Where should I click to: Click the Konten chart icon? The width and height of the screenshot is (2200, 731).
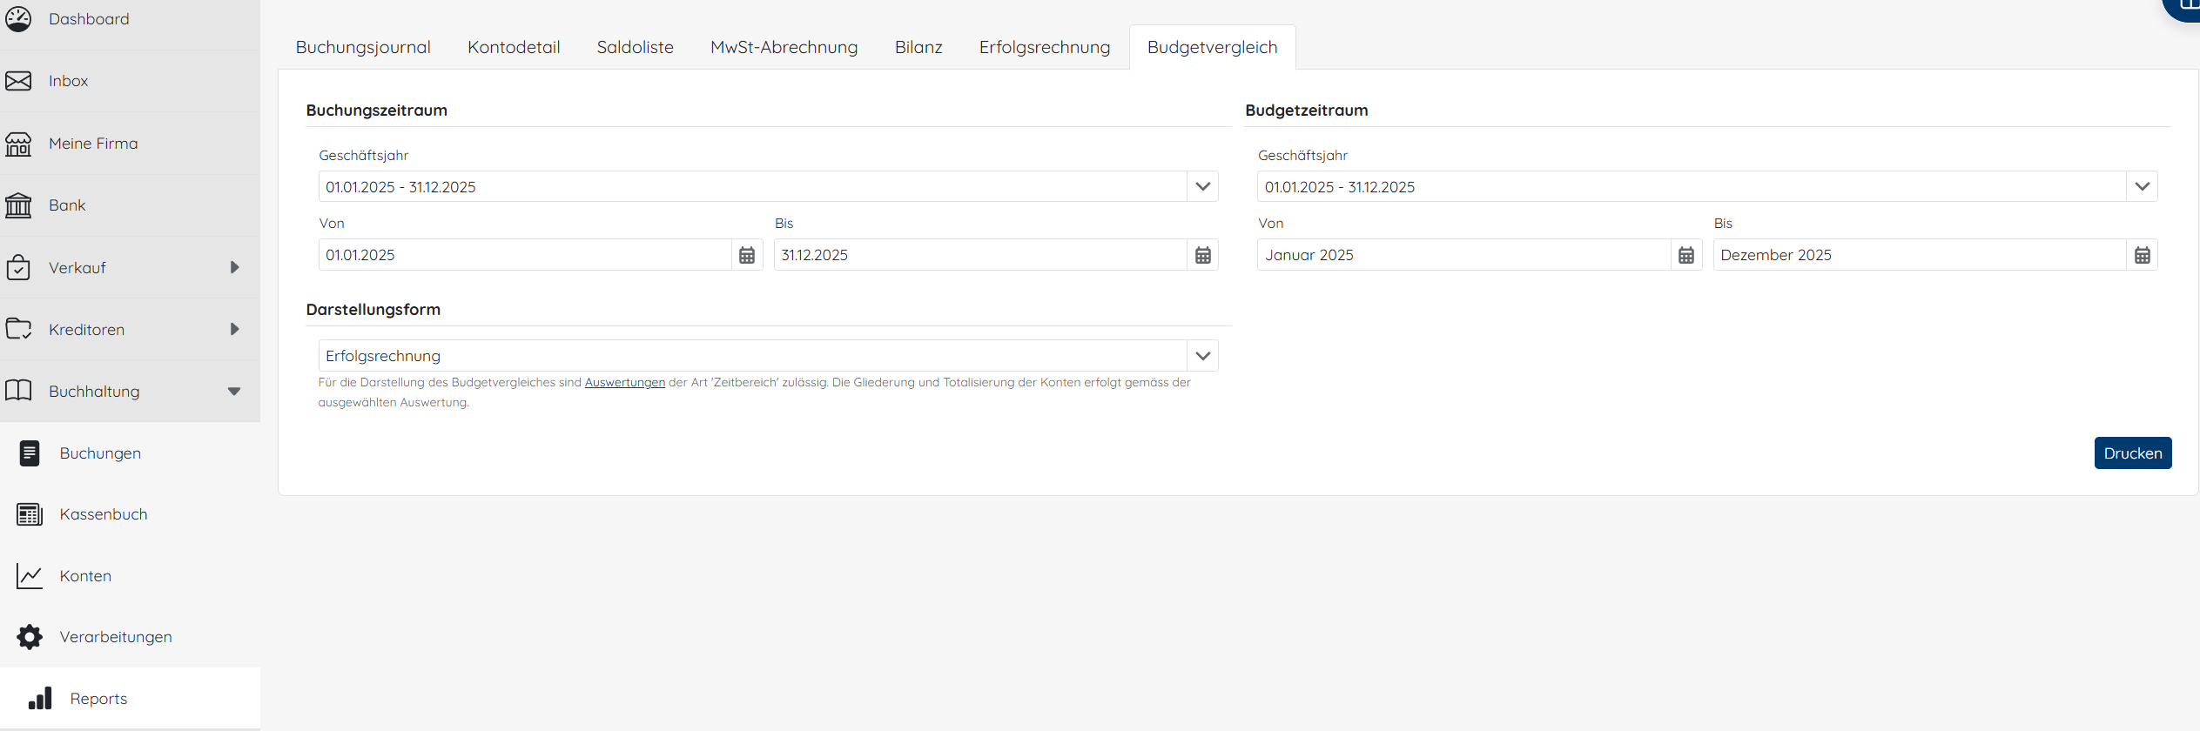[x=30, y=576]
